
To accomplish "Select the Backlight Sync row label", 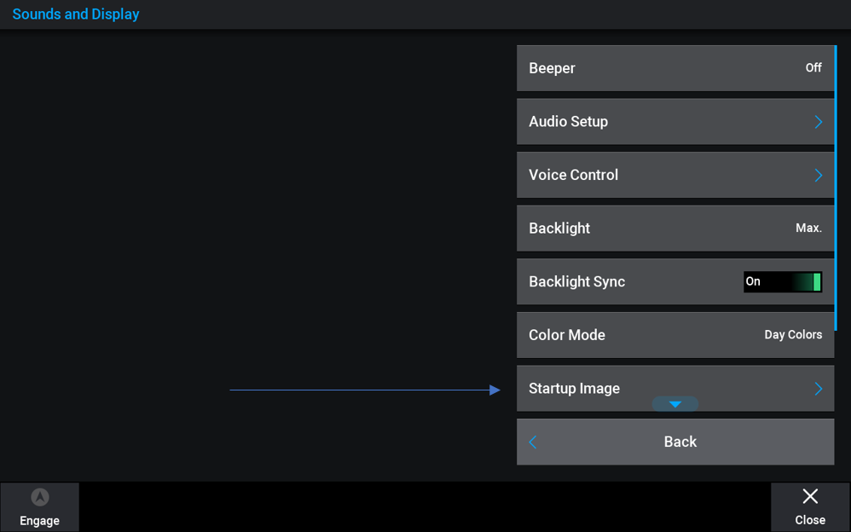I will pyautogui.click(x=577, y=281).
